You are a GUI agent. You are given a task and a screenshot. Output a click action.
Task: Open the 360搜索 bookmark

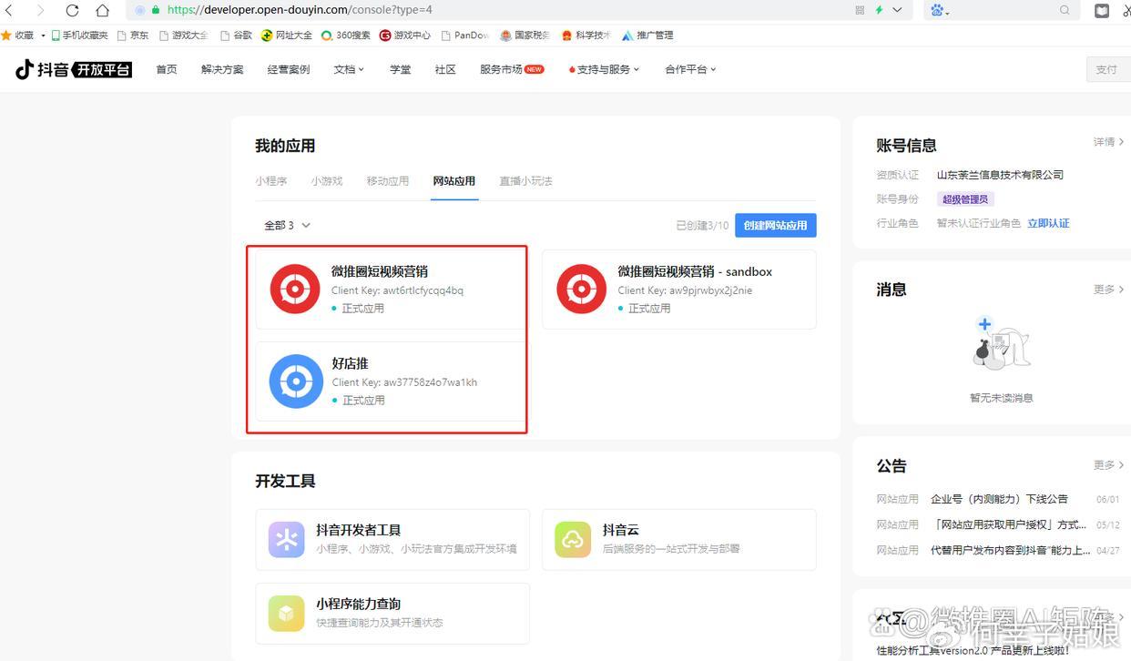pyautogui.click(x=346, y=36)
